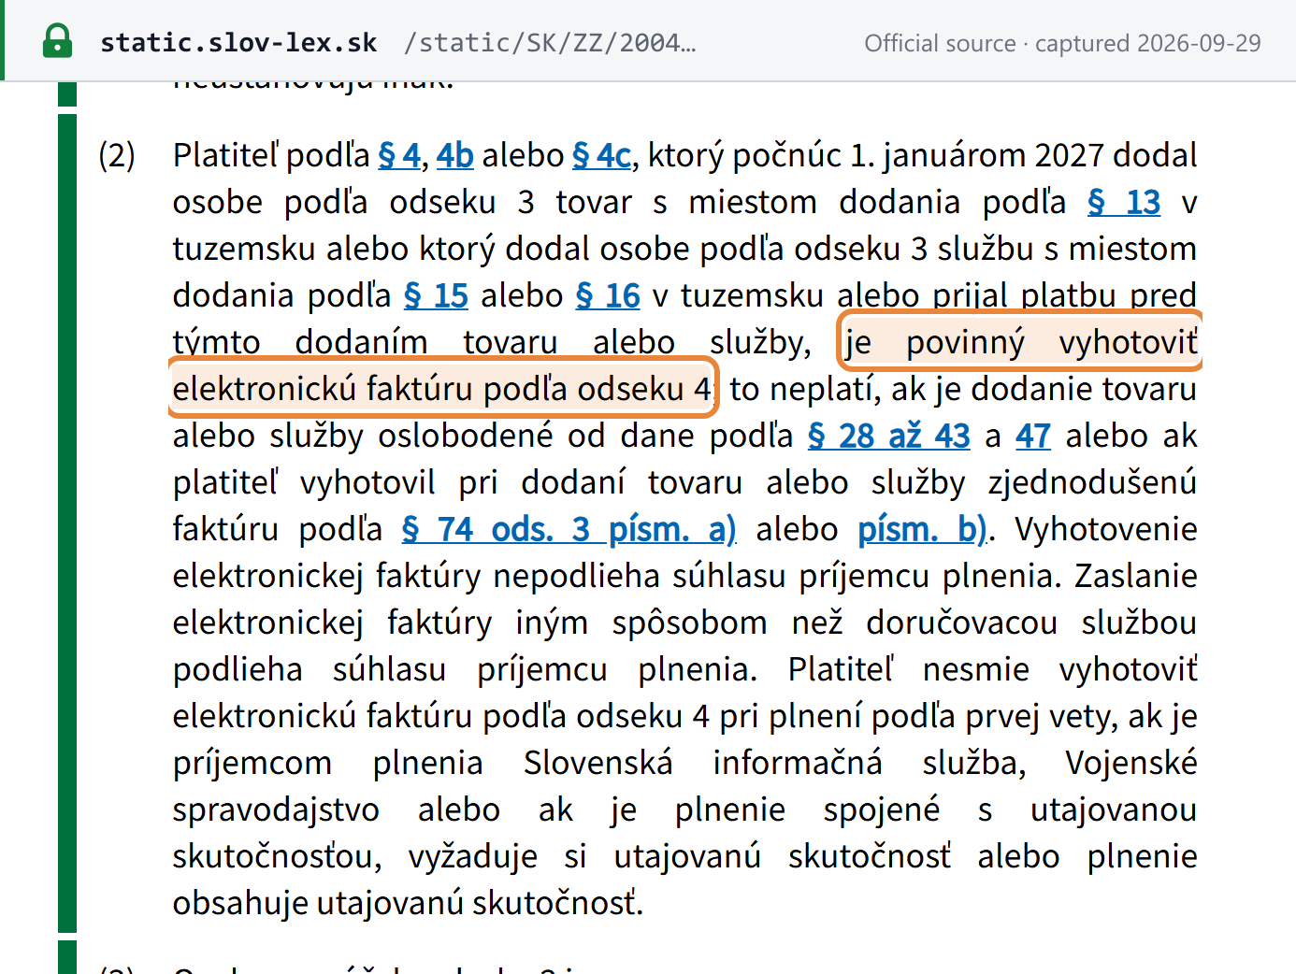
Task: Click the highlighted text 'je povinný vyhotoviť'
Action: (x=1020, y=342)
